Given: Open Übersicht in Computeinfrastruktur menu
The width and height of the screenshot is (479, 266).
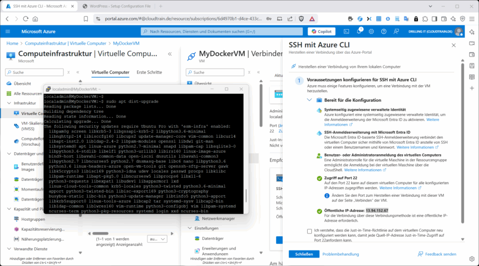Looking at the screenshot, I should [22, 84].
